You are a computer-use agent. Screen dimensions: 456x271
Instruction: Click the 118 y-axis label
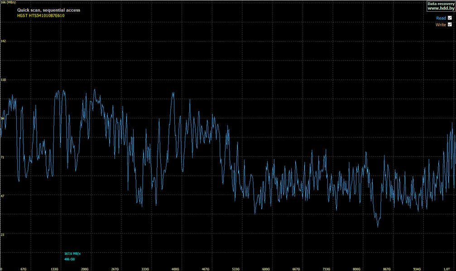pyautogui.click(x=3, y=79)
